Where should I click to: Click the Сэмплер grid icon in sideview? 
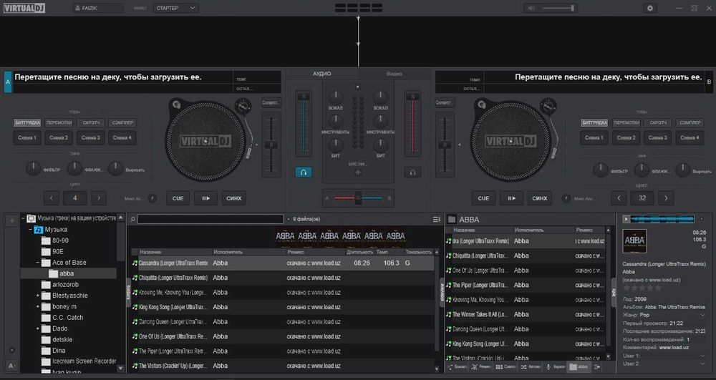point(499,366)
